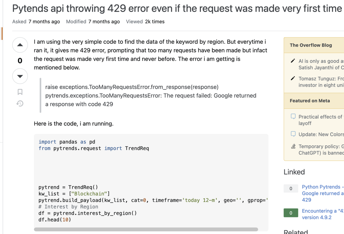The width and height of the screenshot is (344, 234).
Task: Click the speech bubble beside 'Update: New Colors'
Action: 293,134
